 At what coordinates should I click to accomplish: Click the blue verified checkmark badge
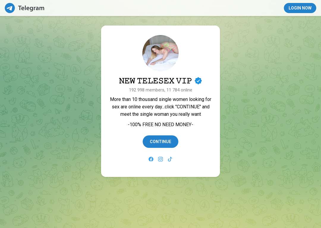point(198,81)
